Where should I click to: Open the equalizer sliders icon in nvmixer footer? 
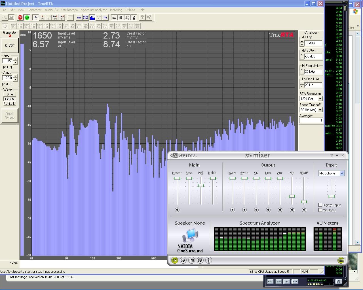pos(191,260)
